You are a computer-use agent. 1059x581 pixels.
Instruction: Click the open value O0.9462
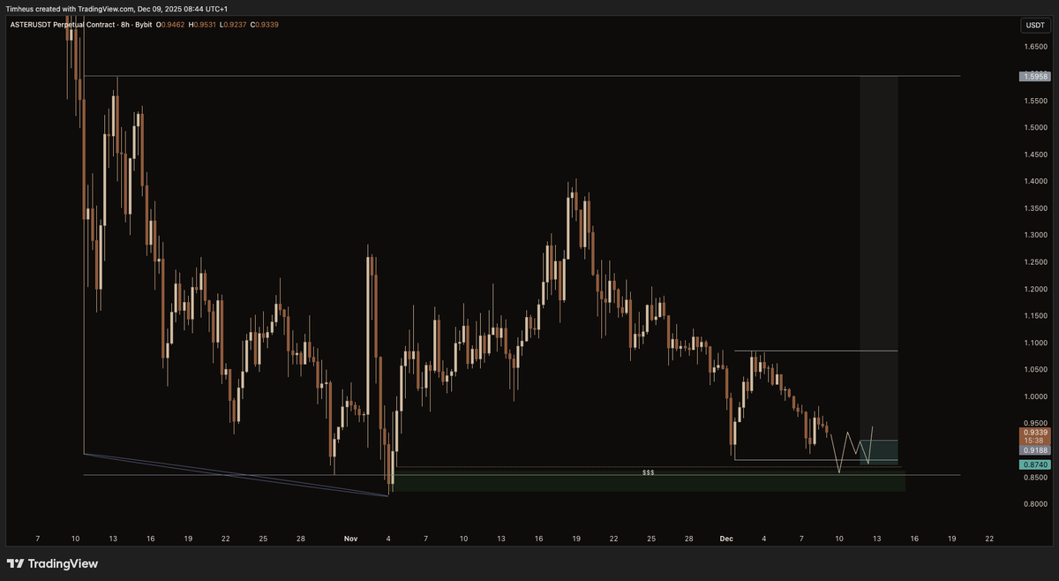(x=170, y=25)
